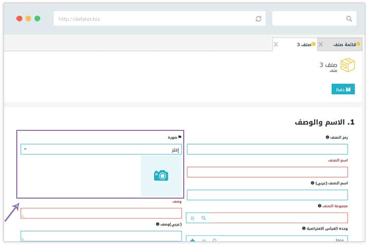Viewport: 369px width, 247px height.
Task: Click the browser reload icon
Action: click(259, 19)
